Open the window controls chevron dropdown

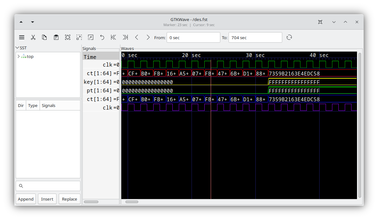tap(334, 22)
